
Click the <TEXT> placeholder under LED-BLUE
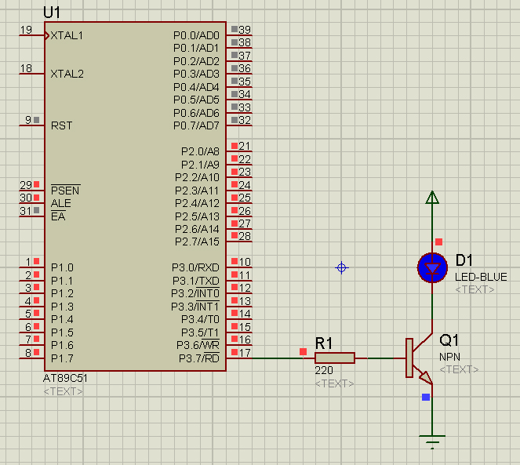pos(475,290)
